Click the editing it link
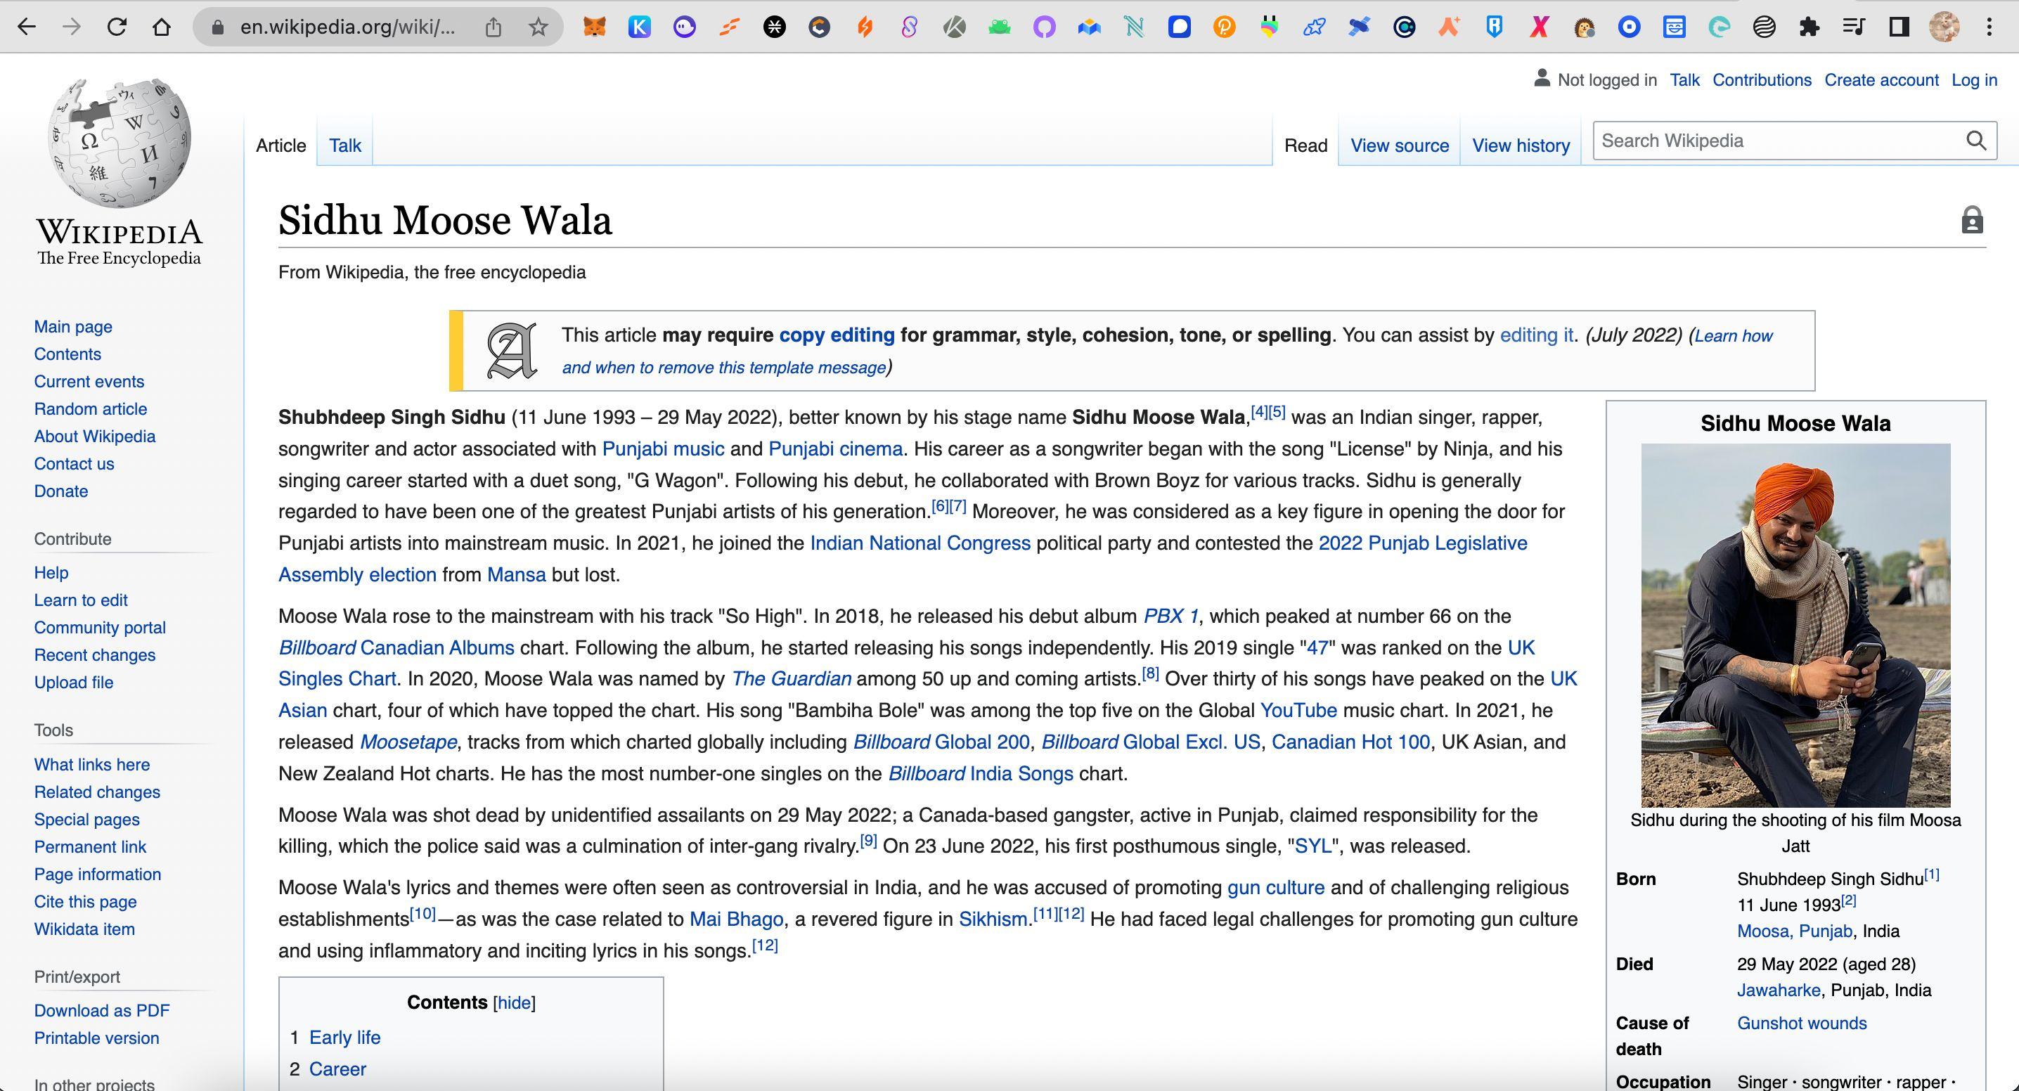 [x=1536, y=335]
